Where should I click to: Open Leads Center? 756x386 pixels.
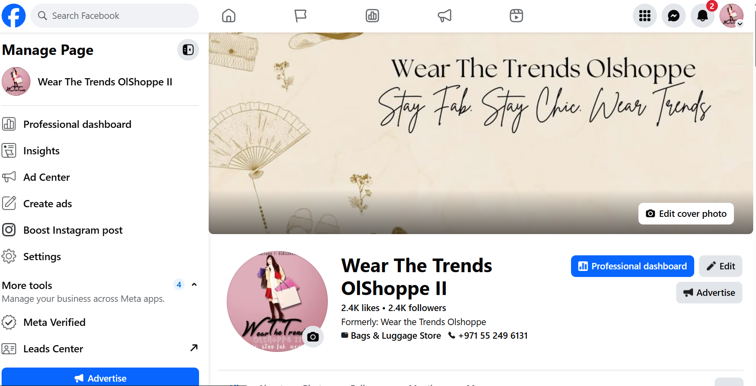pos(100,349)
